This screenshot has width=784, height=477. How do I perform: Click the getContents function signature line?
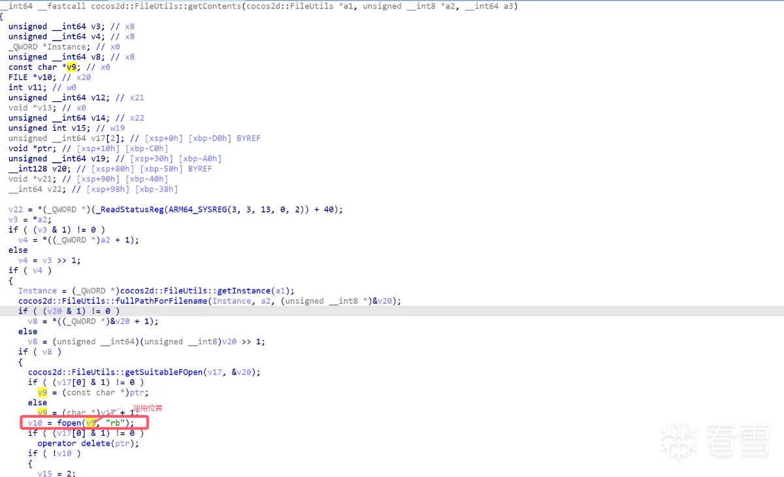tap(259, 6)
